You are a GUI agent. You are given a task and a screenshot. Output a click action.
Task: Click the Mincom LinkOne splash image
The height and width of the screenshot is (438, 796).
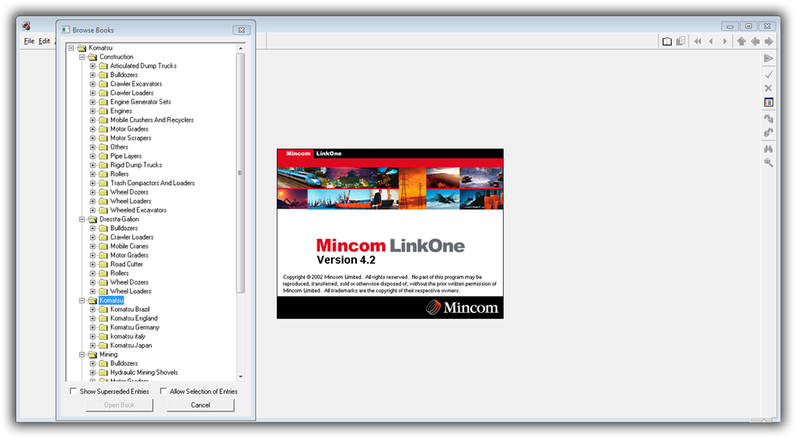coord(390,233)
